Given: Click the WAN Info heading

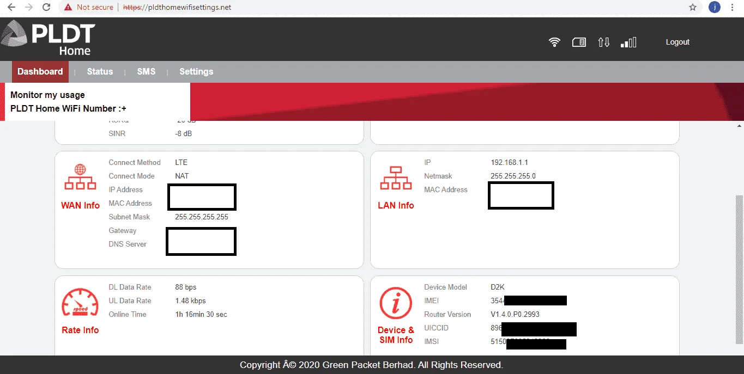Looking at the screenshot, I should tap(80, 205).
